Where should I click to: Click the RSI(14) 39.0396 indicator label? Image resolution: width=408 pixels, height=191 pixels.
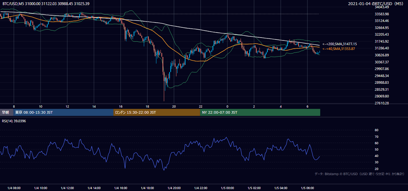pyautogui.click(x=14, y=121)
